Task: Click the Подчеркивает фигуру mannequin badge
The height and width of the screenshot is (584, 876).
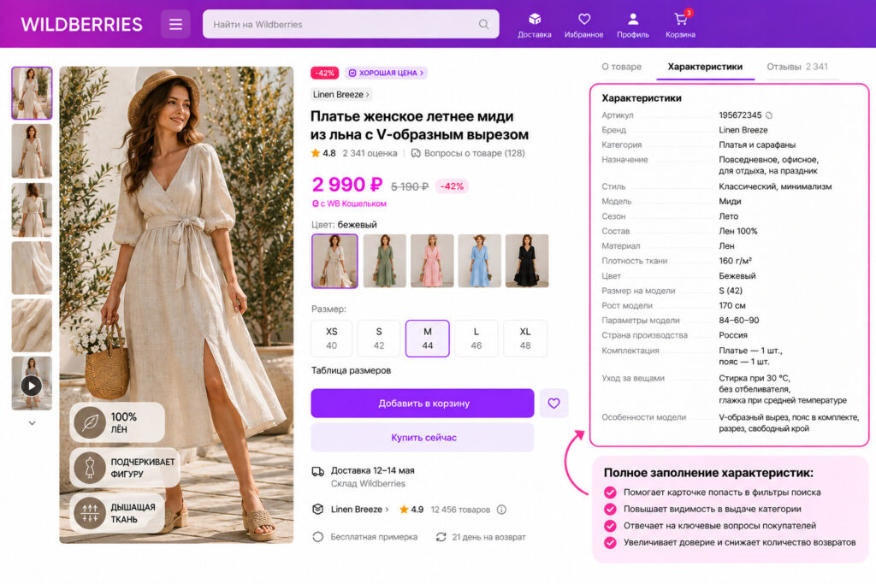Action: pos(125,468)
